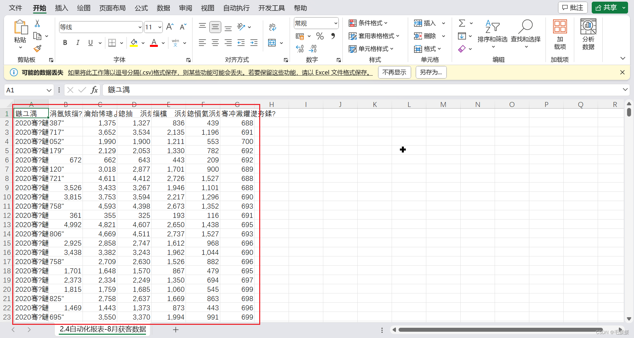Screen dimensions: 634x338
Task: Click the accounting number format icon
Action: pos(300,36)
